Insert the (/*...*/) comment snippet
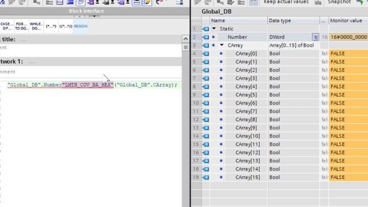This screenshot has height=207, width=368. coord(66,26)
